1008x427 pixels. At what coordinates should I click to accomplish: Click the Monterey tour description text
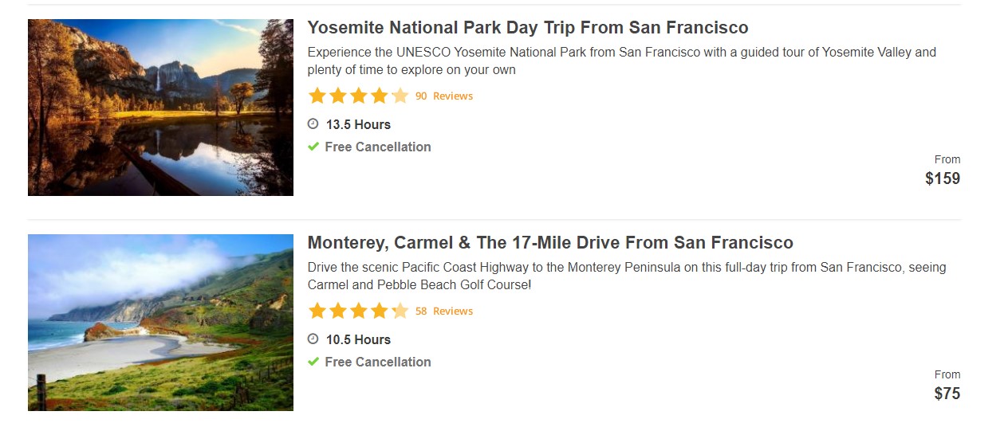627,276
